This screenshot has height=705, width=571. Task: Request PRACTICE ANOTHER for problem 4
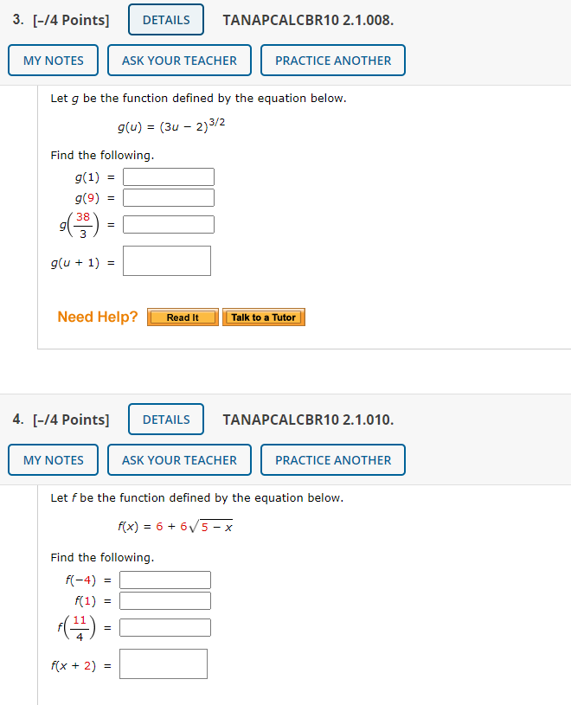pos(332,459)
